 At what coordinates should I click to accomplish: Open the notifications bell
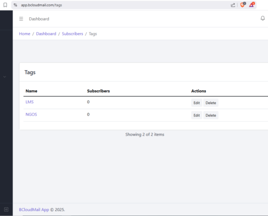pyautogui.click(x=263, y=18)
